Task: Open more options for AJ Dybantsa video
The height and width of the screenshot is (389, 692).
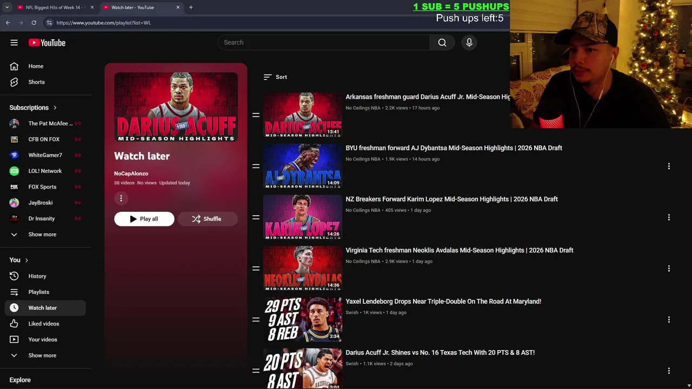Action: [669, 166]
